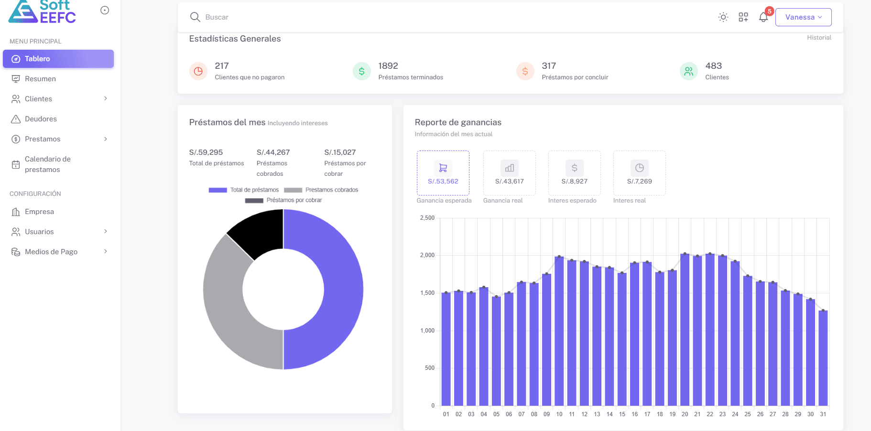Select Ganancia real bar-chart icon card
The height and width of the screenshot is (431, 871).
[x=510, y=173]
